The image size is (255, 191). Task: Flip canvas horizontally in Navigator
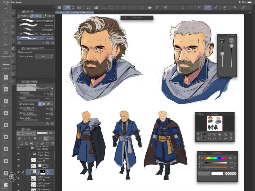(x=226, y=139)
